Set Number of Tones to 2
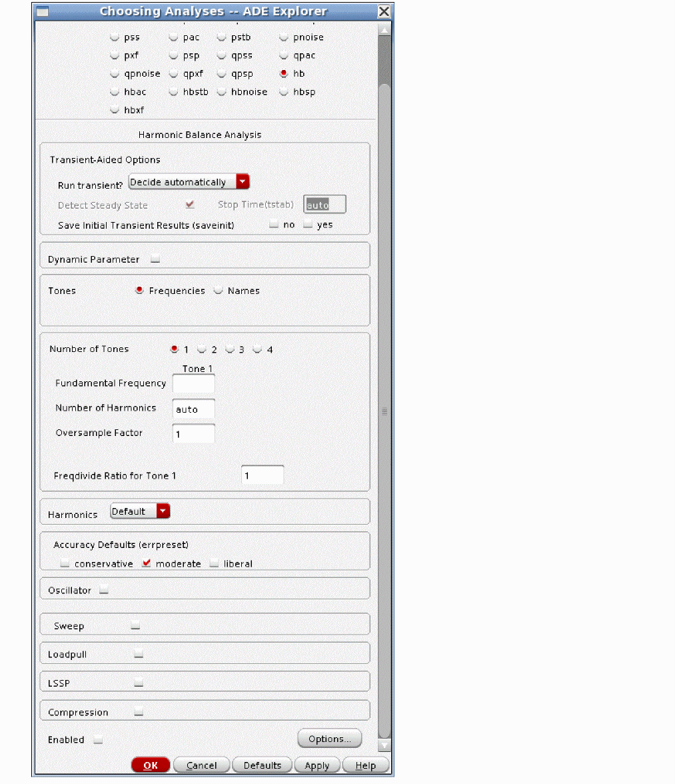The image size is (675, 784). pos(202,349)
